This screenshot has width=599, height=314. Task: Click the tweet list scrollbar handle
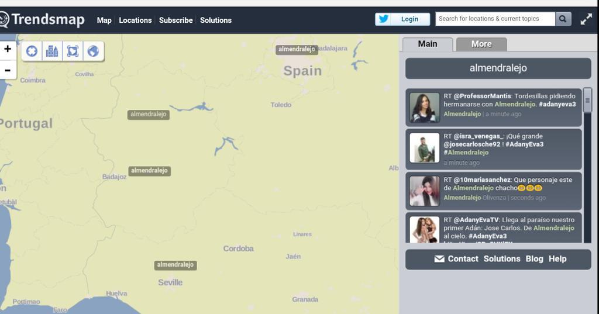point(587,100)
